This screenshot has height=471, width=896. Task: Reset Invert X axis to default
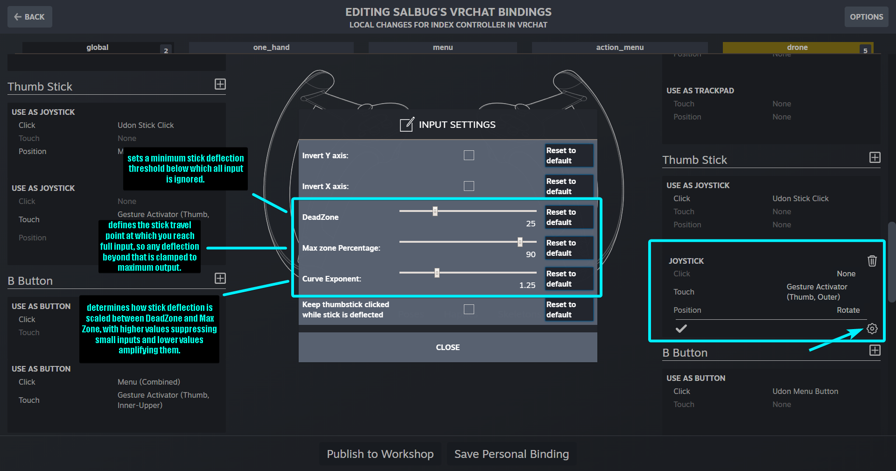pos(569,186)
